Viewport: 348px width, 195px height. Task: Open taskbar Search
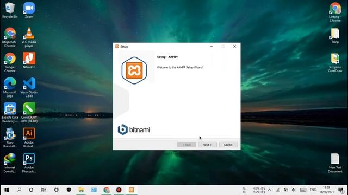19,190
